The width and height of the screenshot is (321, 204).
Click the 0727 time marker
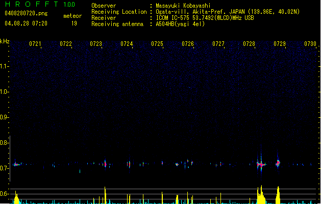(218, 44)
